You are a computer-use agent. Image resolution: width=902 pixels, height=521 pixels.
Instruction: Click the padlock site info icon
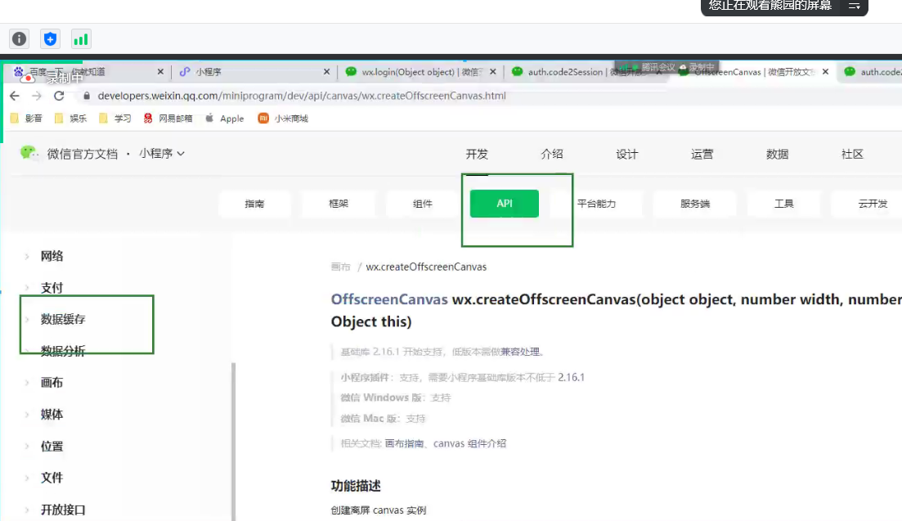point(87,96)
